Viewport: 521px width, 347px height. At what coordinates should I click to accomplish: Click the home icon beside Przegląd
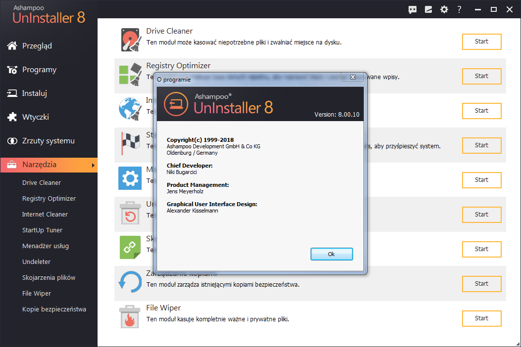point(12,46)
